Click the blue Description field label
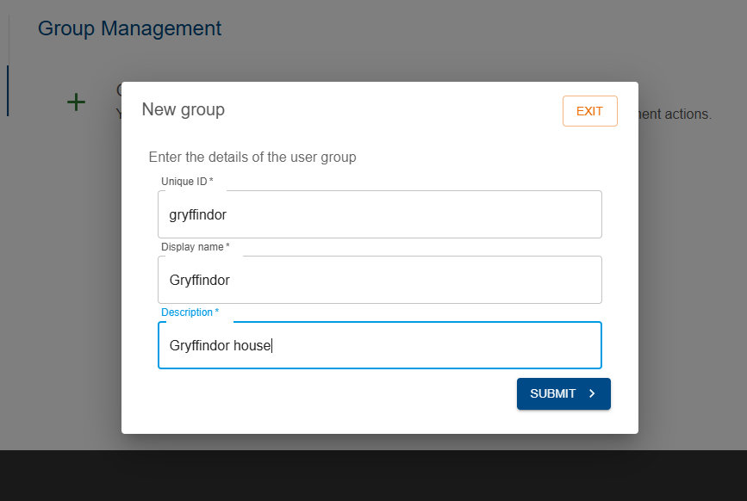Image resolution: width=747 pixels, height=501 pixels. (x=190, y=312)
